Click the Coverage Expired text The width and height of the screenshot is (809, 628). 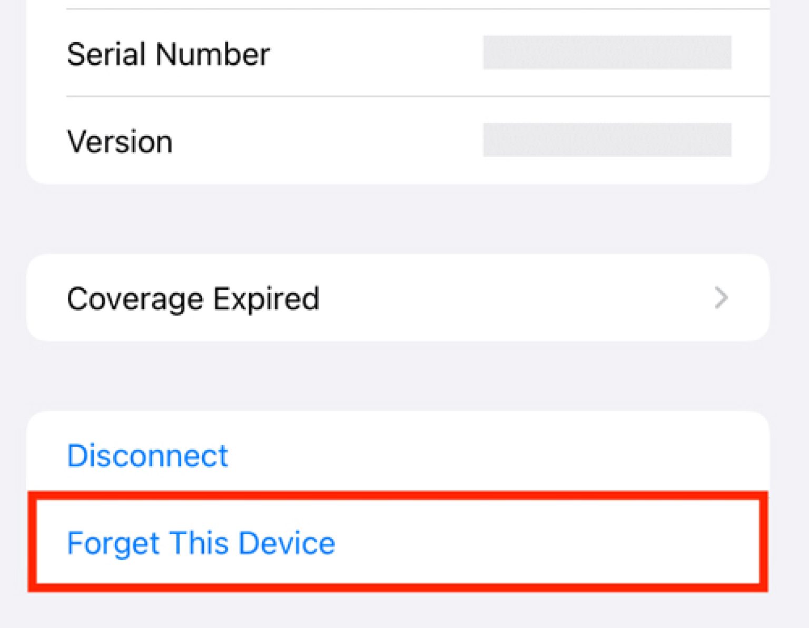193,299
